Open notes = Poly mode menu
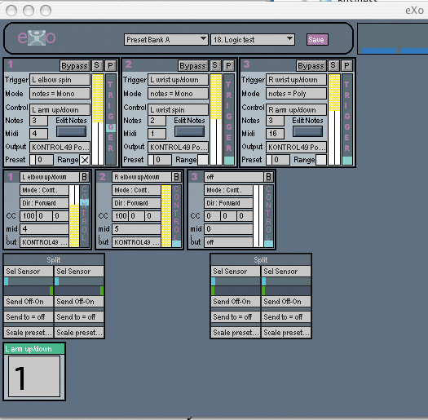 coord(296,94)
